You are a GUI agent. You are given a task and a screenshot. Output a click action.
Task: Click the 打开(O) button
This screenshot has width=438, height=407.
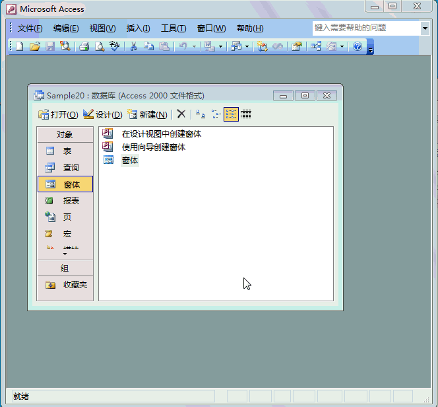pos(58,114)
